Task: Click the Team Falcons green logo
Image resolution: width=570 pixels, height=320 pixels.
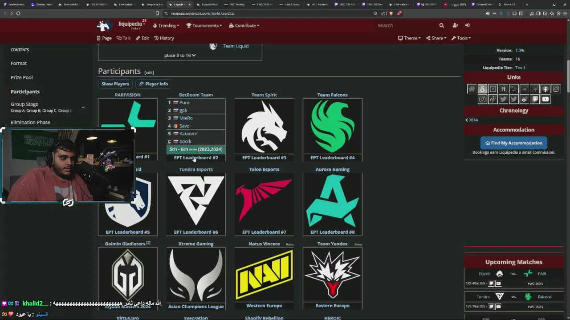Action: (333, 126)
